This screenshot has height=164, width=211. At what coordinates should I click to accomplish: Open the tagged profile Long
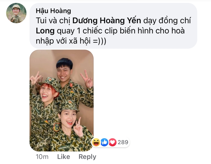coord(45,31)
